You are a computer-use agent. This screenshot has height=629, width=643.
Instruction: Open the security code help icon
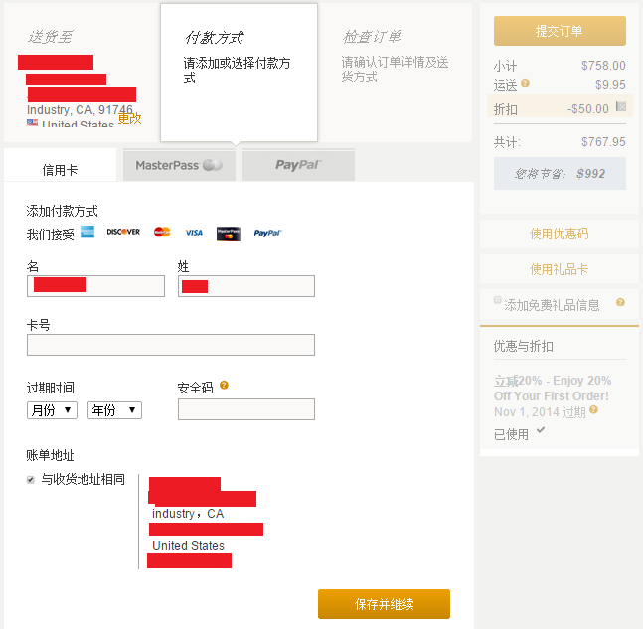(224, 385)
